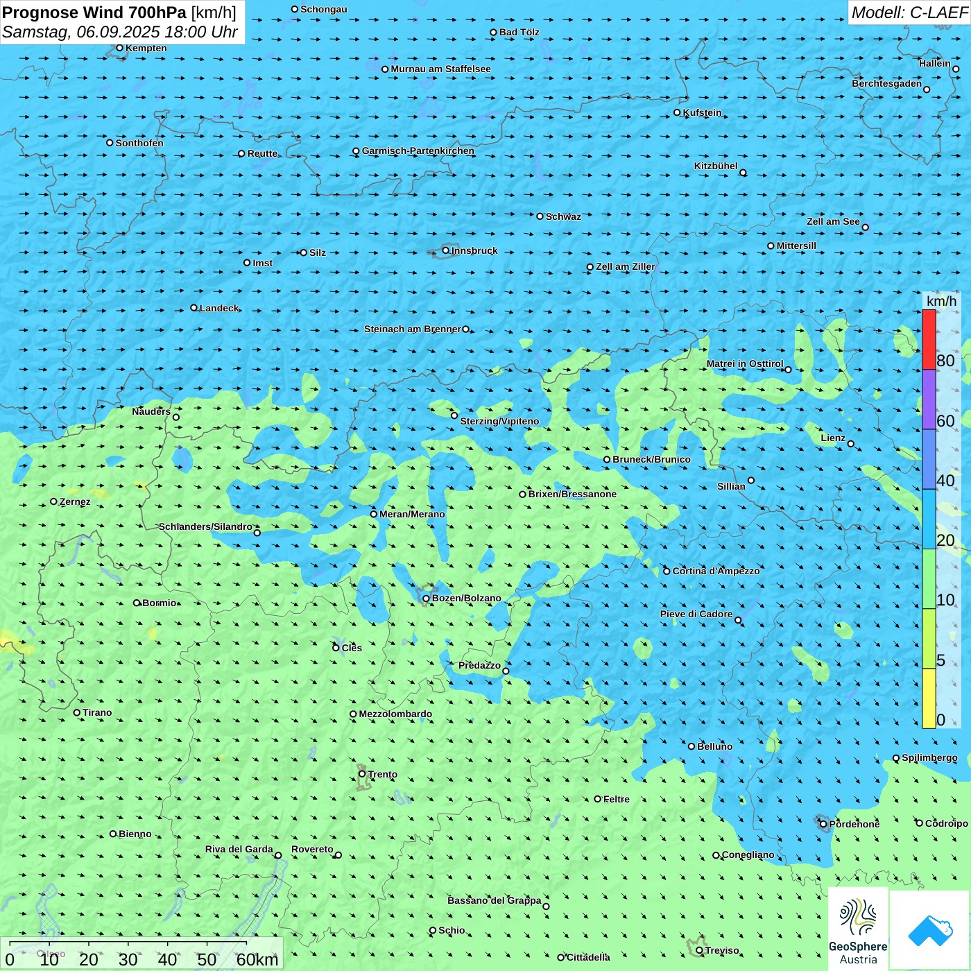Click the 'Matrei in Osttirol' label
The height and width of the screenshot is (971, 971).
point(745,363)
